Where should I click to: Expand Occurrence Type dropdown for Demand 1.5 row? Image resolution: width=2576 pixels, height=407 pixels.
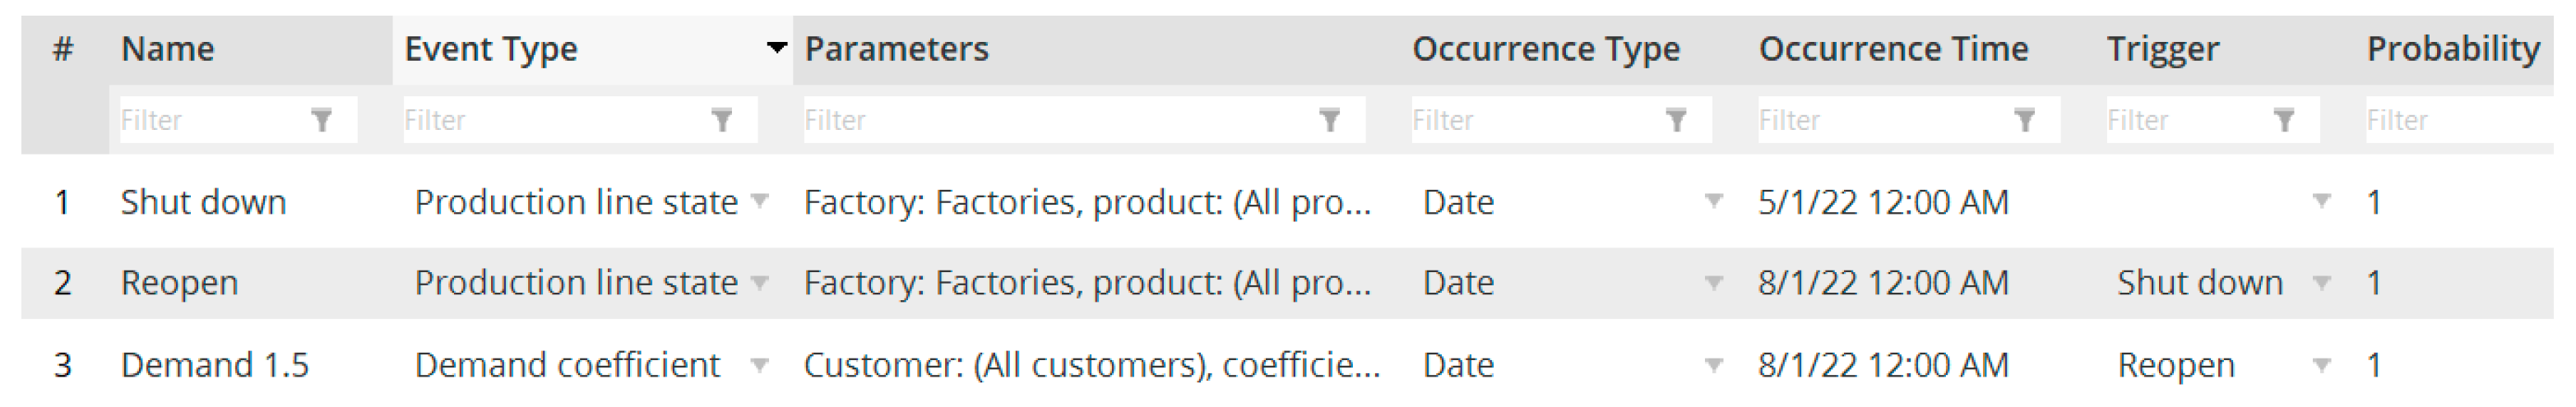tap(1713, 365)
